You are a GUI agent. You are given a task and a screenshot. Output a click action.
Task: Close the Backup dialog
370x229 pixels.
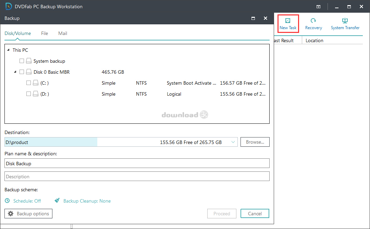point(266,18)
